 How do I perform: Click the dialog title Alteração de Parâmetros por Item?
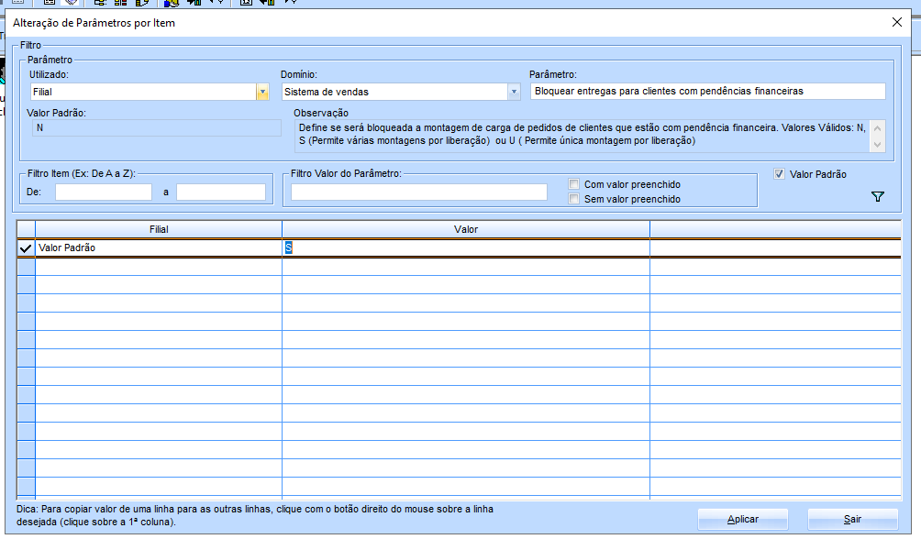coord(94,23)
